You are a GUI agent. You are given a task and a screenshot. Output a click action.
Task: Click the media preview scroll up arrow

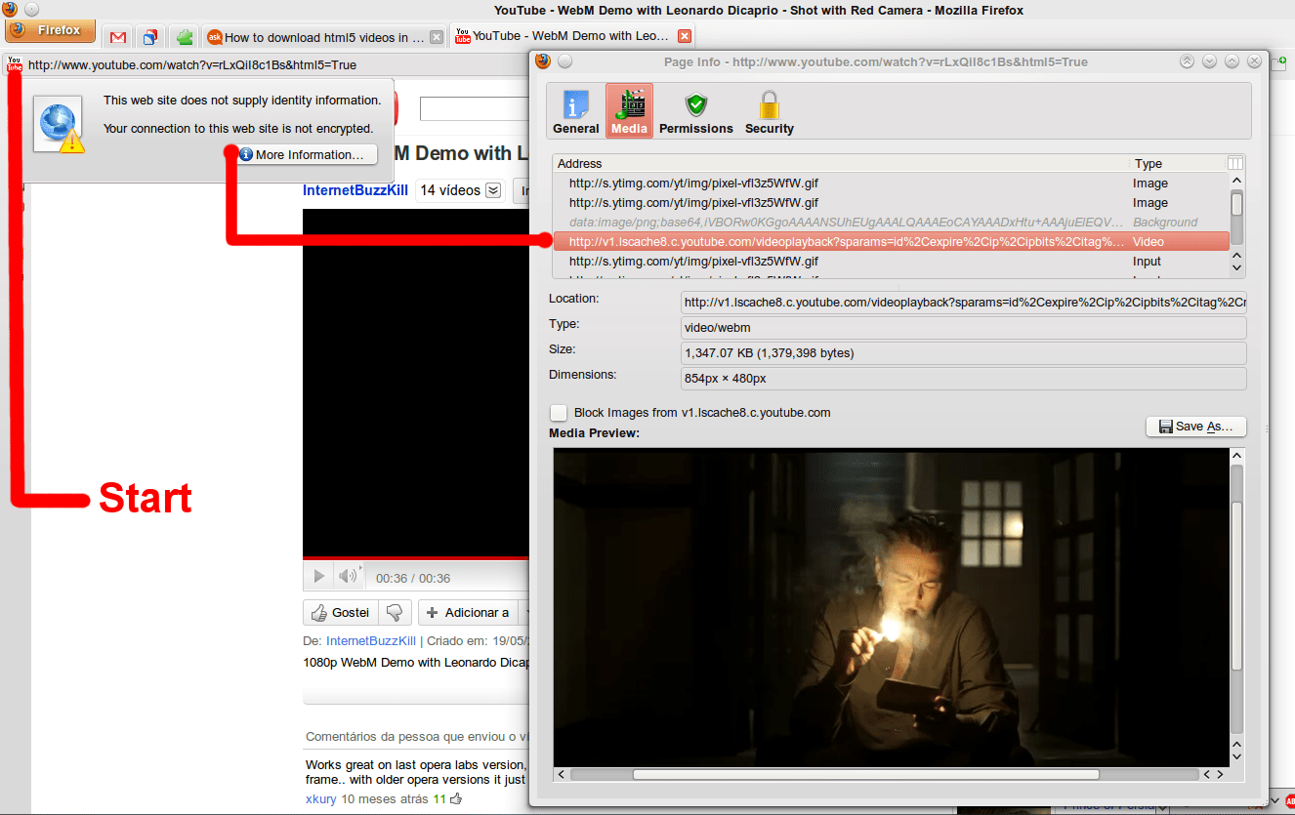tap(1236, 456)
